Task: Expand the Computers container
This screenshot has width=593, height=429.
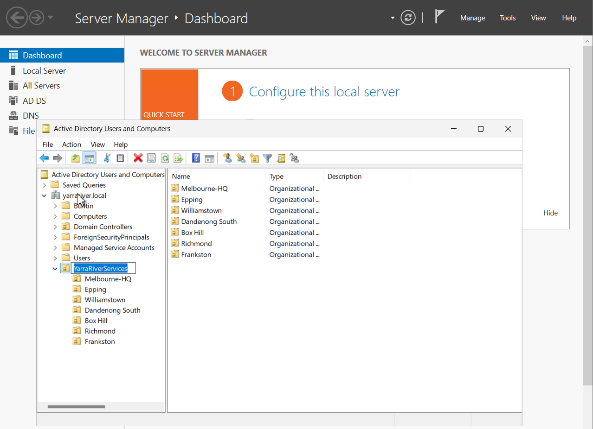Action: point(55,216)
